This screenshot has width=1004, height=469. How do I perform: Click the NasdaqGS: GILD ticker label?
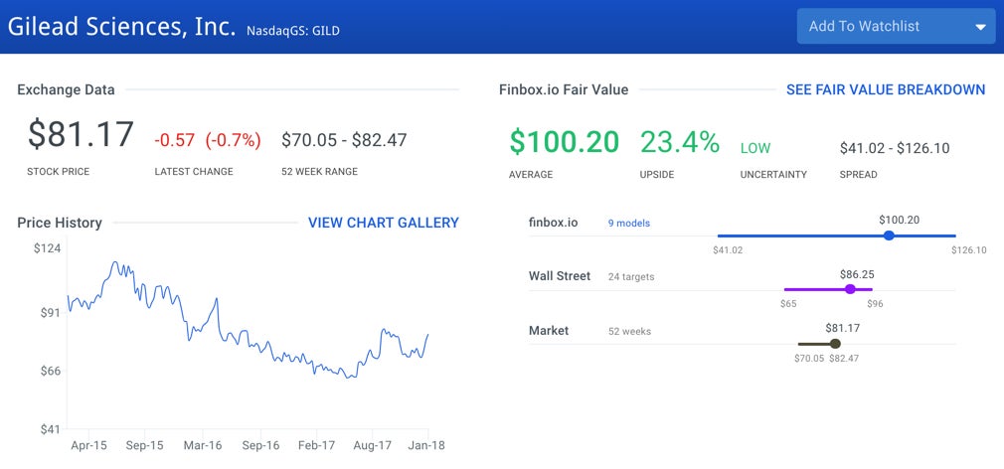[293, 31]
